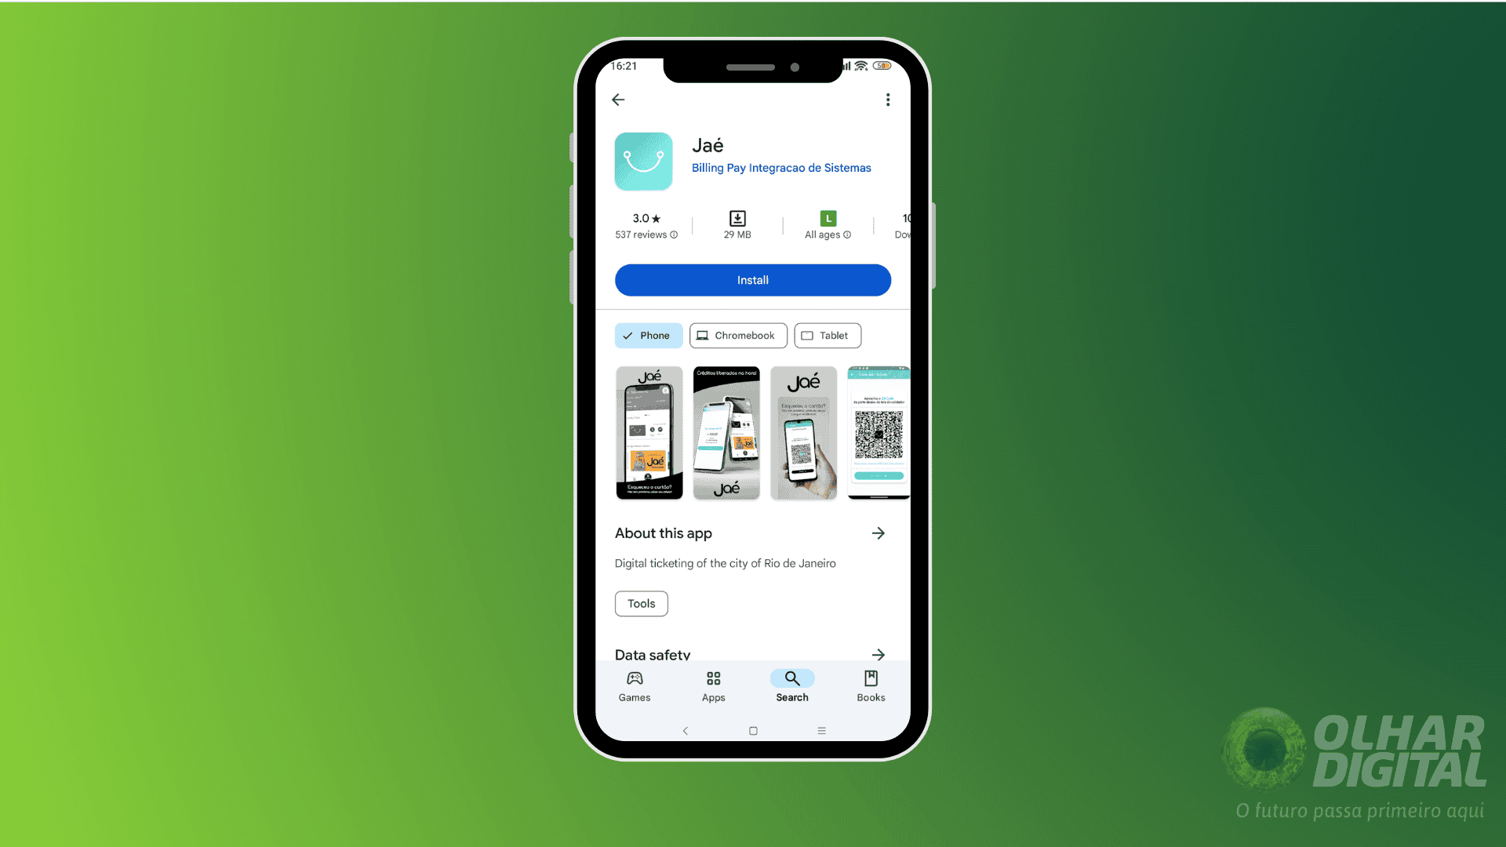This screenshot has width=1506, height=847.
Task: Expand the Data safety section
Action: [877, 655]
